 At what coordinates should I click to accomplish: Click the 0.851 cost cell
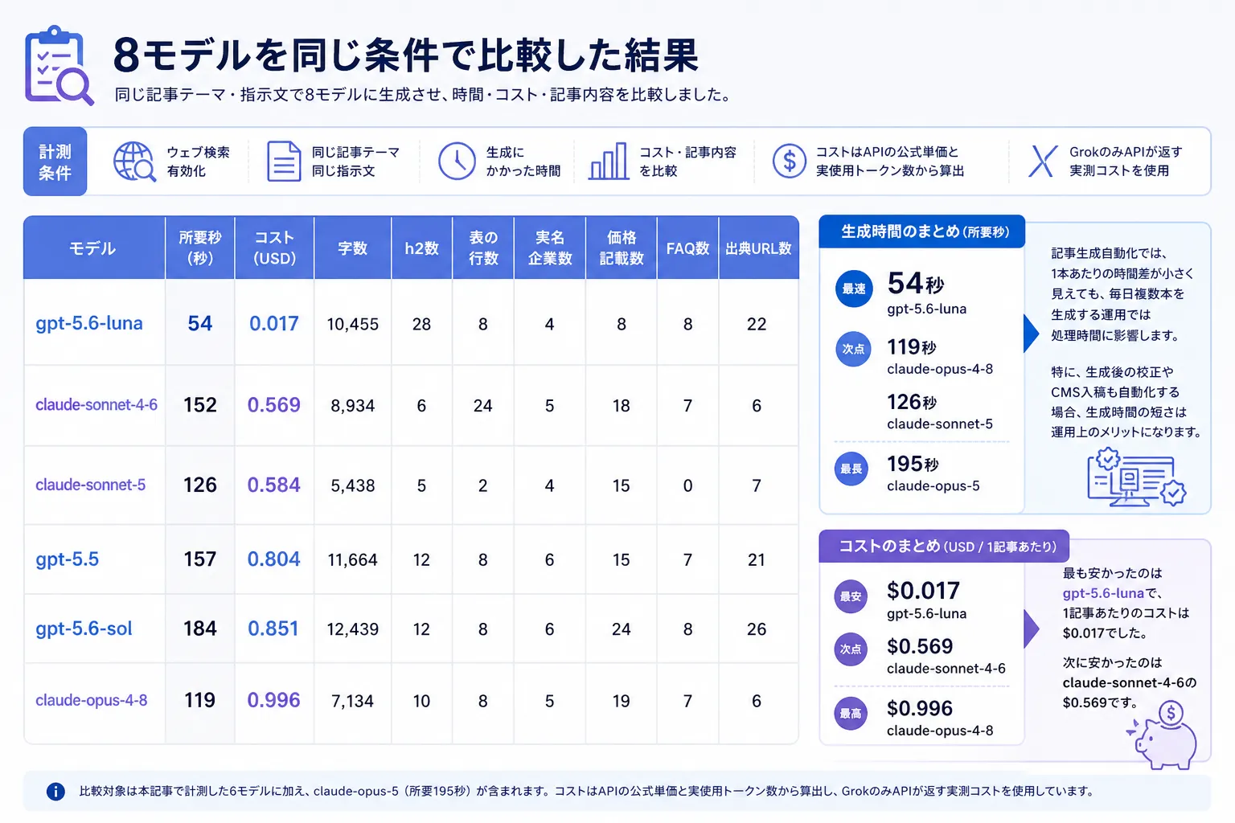pyautogui.click(x=274, y=629)
